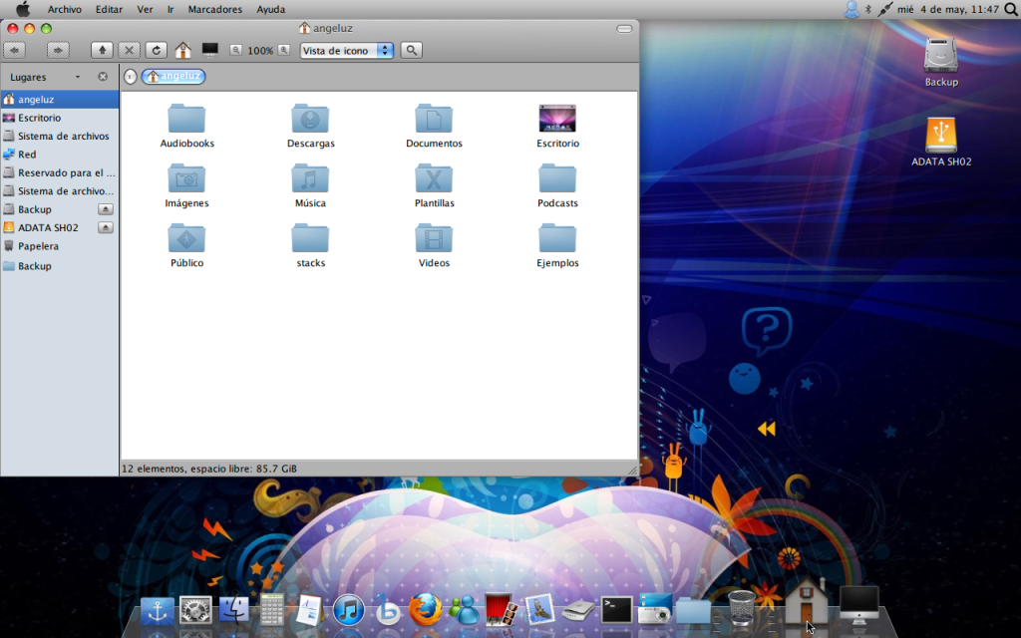Image resolution: width=1021 pixels, height=638 pixels.
Task: Select the Imágenes folder
Action: (186, 186)
